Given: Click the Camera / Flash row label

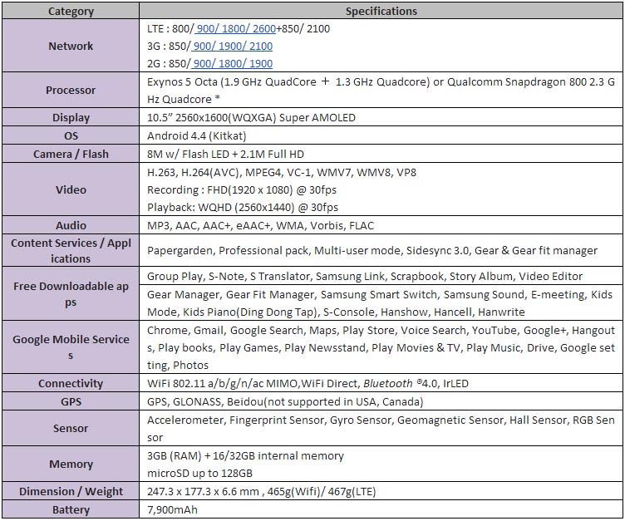Looking at the screenshot, I should (x=71, y=154).
